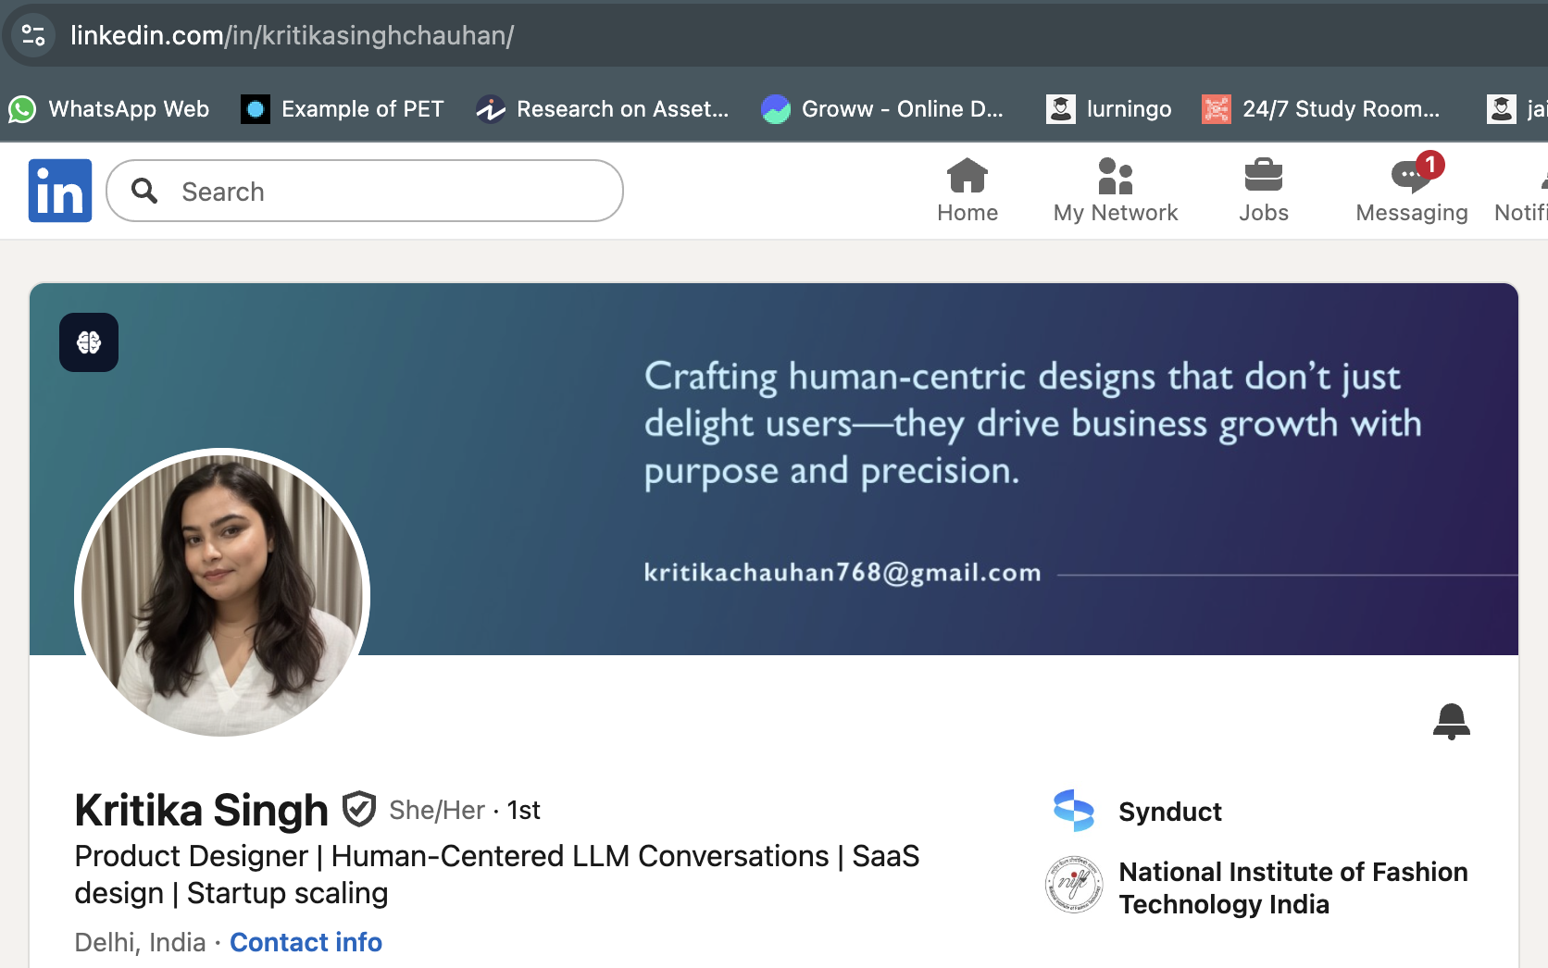Viewport: 1548px width, 968px height.
Task: Open Messaging with one unread message
Action: click(x=1411, y=188)
